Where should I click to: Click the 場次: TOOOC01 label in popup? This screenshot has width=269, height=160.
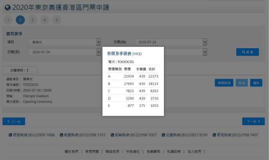point(121,62)
